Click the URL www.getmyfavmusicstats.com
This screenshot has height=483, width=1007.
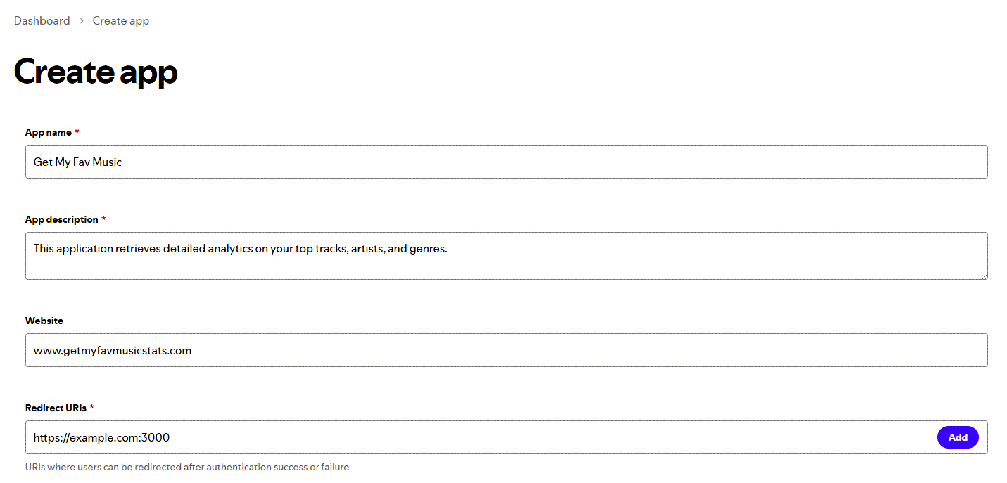[x=111, y=350]
